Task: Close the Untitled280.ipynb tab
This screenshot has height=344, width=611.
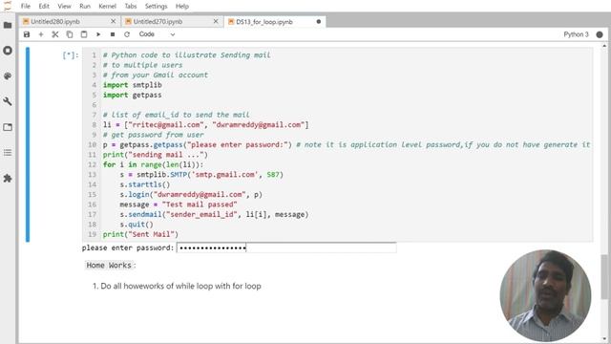Action: (113, 21)
